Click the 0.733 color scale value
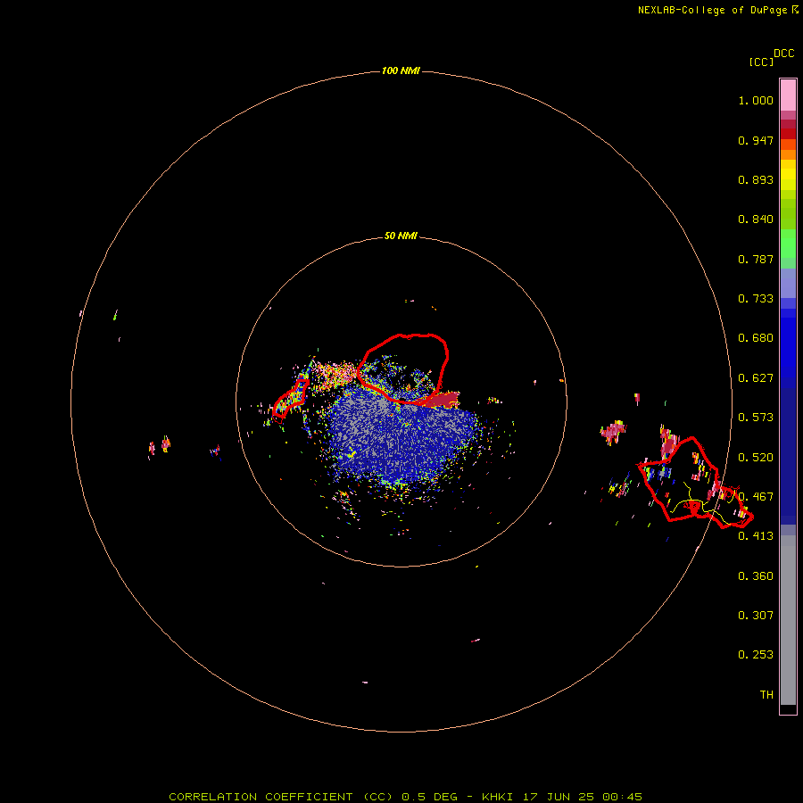The height and width of the screenshot is (803, 803). tap(756, 299)
